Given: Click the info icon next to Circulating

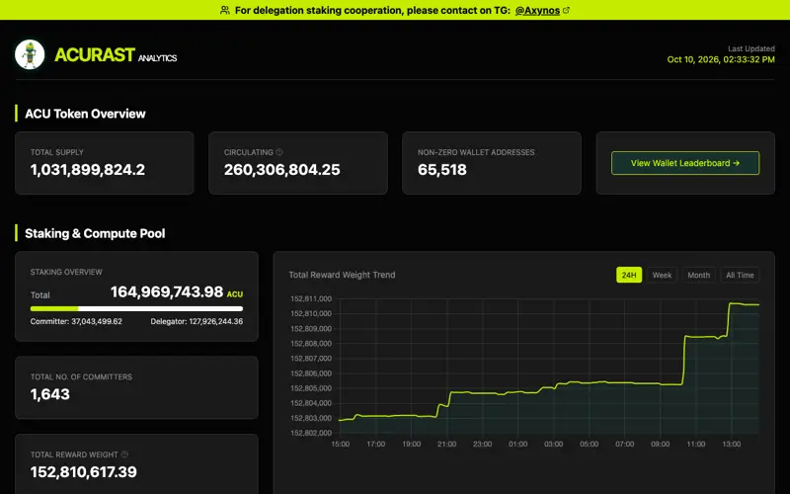Looking at the screenshot, I should pos(279,152).
